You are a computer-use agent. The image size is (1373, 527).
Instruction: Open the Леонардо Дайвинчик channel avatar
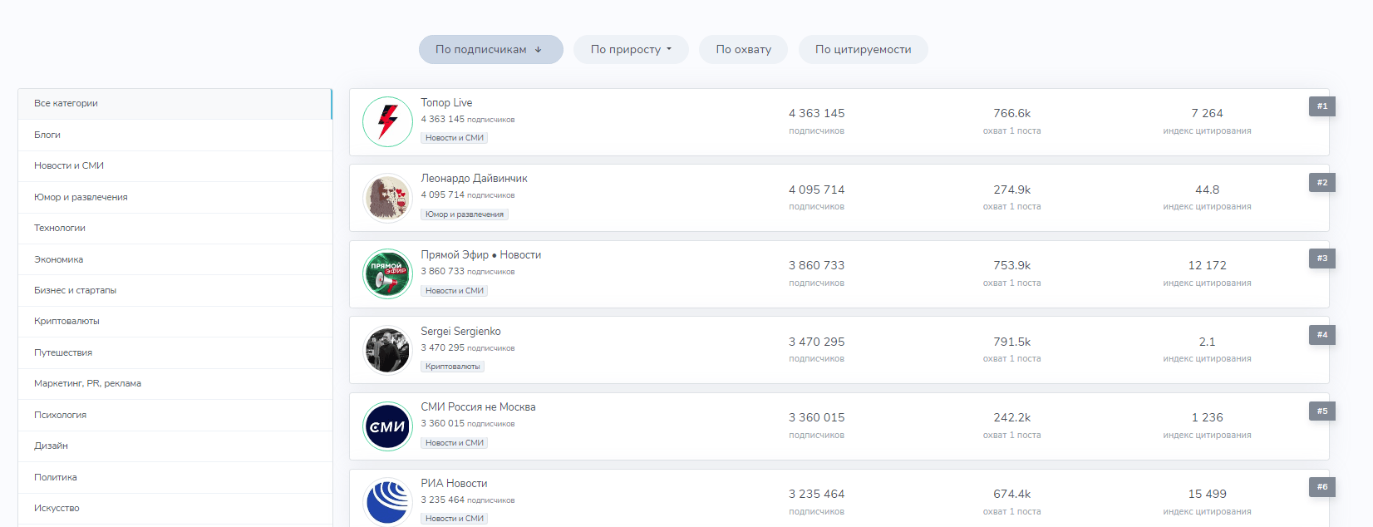click(x=387, y=198)
